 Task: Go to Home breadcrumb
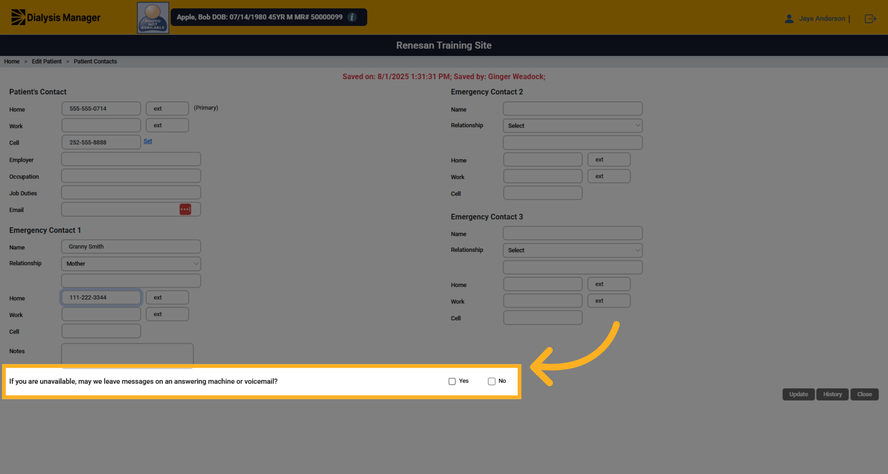click(12, 61)
